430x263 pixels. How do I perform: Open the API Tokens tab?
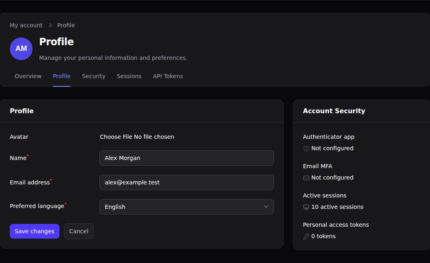[x=168, y=76]
